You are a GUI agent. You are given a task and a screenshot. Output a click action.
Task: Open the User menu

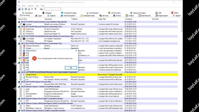(37, 6)
